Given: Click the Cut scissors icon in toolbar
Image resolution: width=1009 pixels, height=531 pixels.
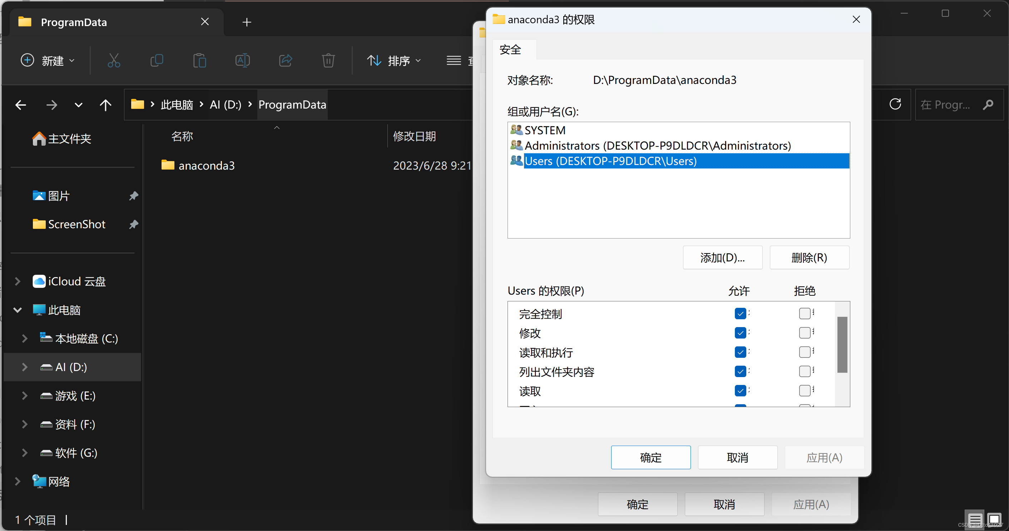Looking at the screenshot, I should pyautogui.click(x=114, y=61).
